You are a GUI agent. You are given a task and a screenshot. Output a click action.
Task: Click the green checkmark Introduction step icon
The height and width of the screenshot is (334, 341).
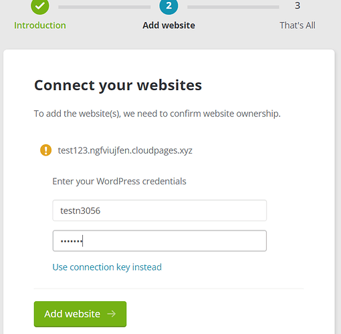tap(40, 6)
